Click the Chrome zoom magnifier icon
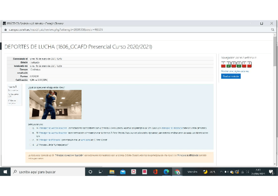 pyautogui.click(x=272, y=29)
